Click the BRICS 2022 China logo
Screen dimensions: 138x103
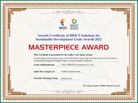click(x=63, y=24)
